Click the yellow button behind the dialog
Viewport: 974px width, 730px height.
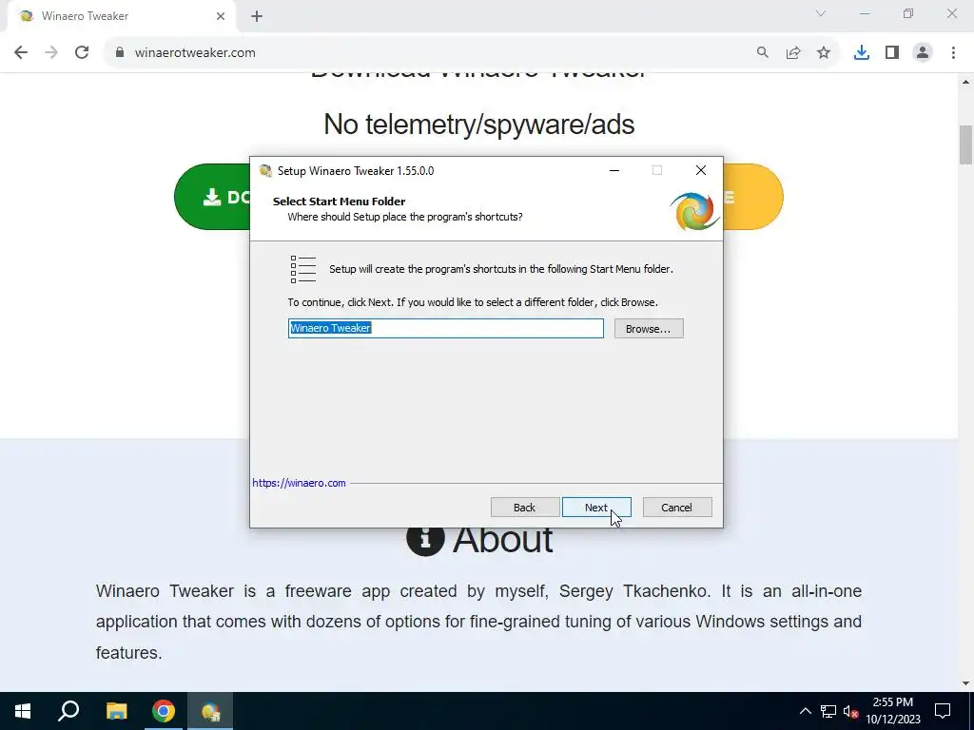tap(753, 197)
